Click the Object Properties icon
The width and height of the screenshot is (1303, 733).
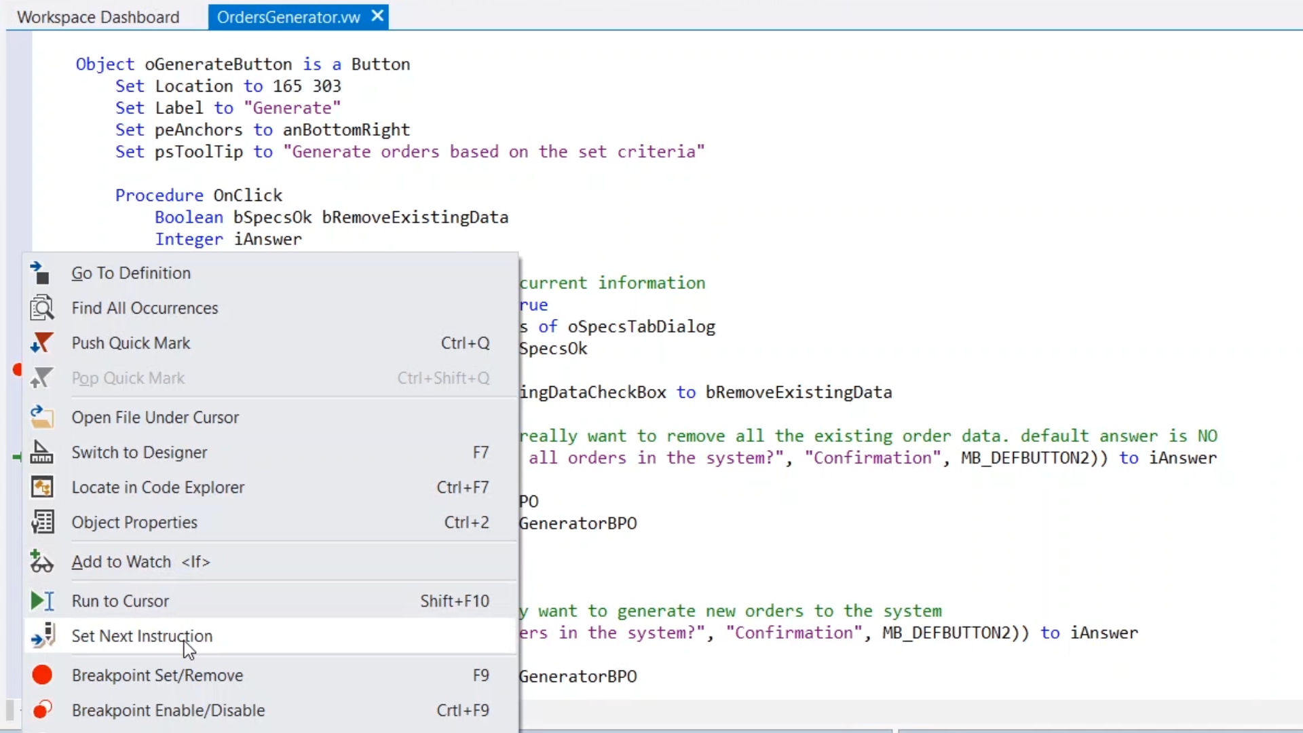coord(41,522)
